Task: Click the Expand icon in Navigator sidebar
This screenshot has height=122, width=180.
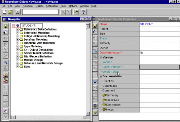Action: (x=5, y=87)
